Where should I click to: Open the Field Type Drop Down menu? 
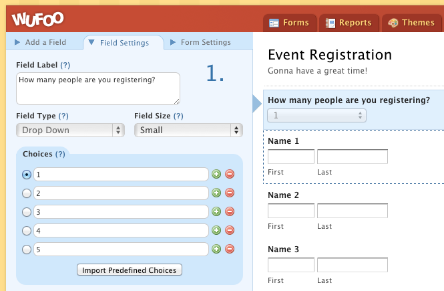70,130
